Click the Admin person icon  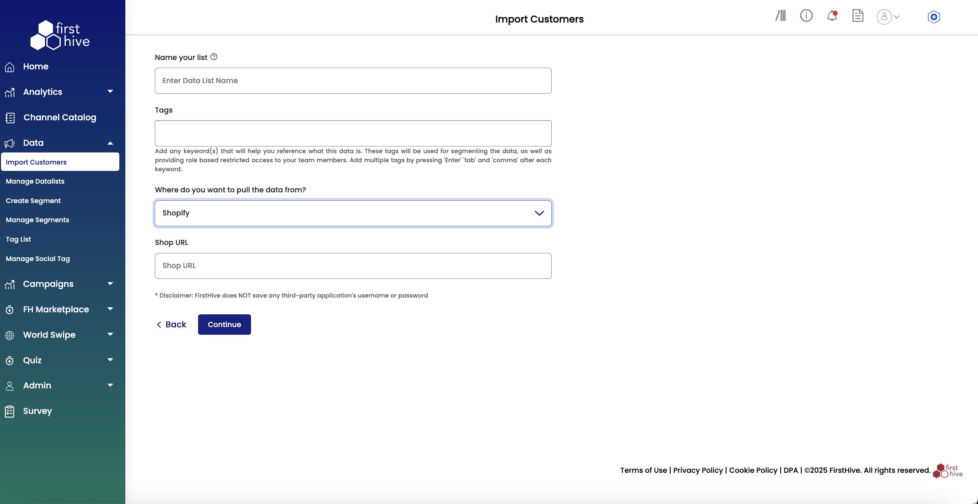10,386
